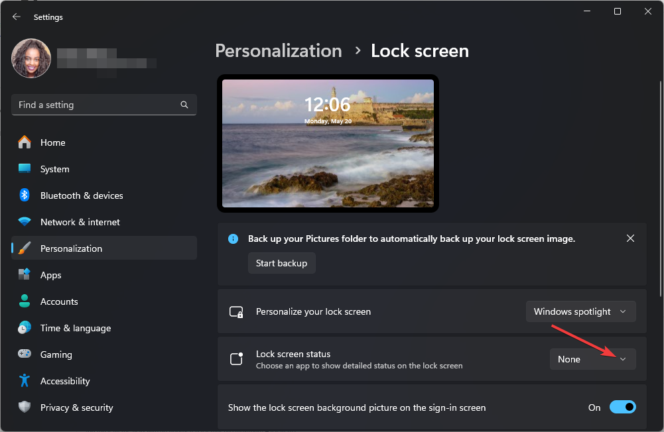Toggle off sign-in screen background picture
Image resolution: width=664 pixels, height=432 pixels.
[x=622, y=407]
